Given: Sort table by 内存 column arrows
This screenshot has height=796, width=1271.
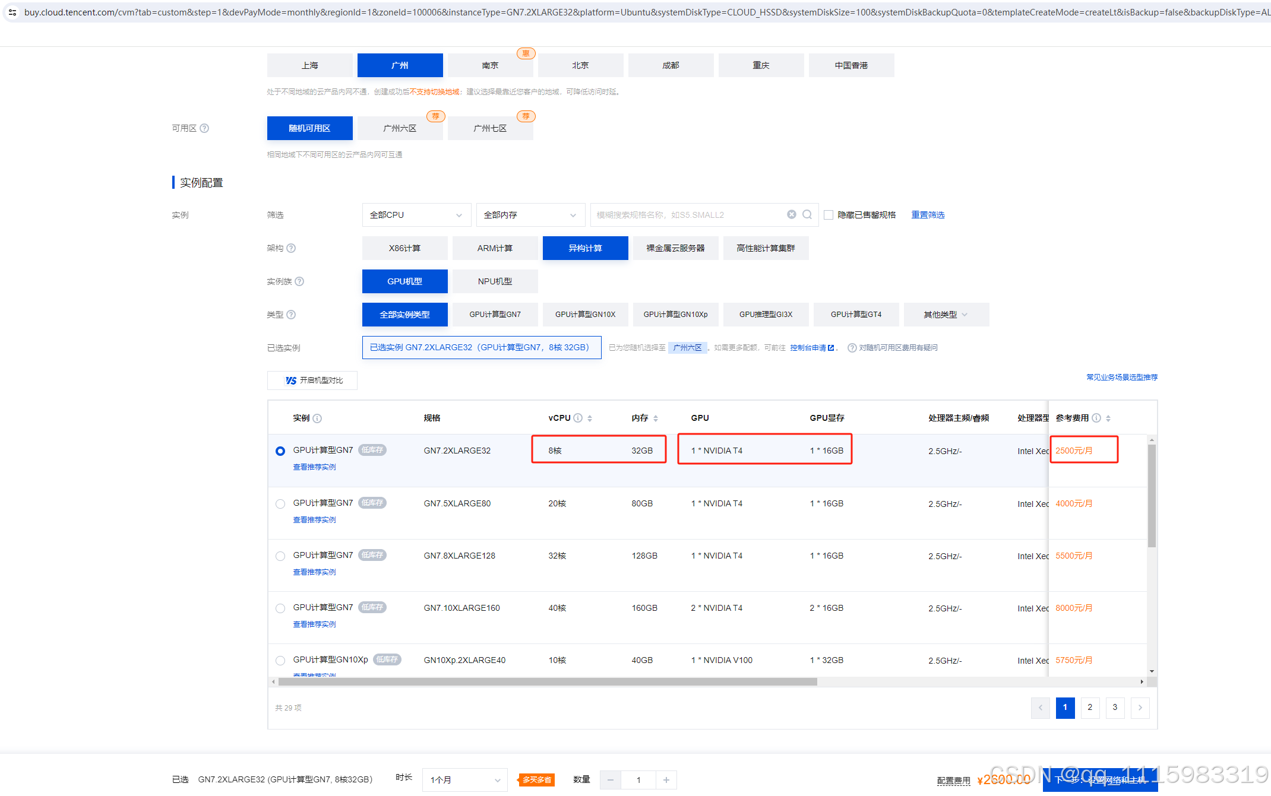Looking at the screenshot, I should coord(656,418).
